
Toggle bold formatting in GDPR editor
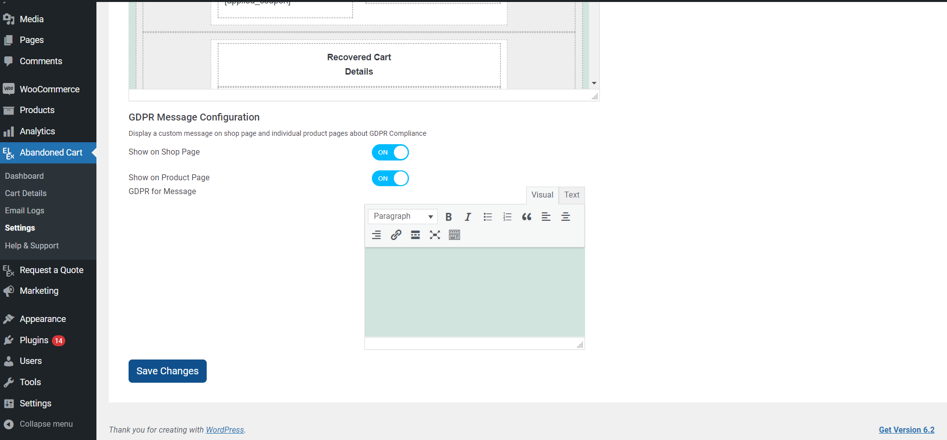click(449, 217)
